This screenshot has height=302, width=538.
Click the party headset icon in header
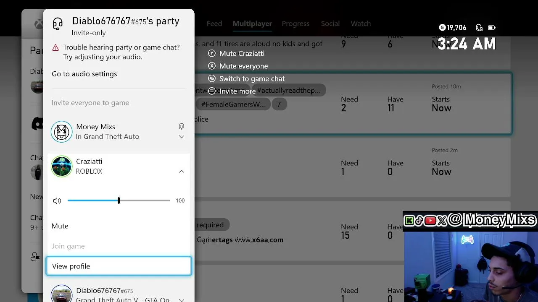[x=58, y=23]
